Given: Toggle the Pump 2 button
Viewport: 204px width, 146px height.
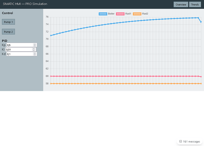Looking at the screenshot, I should click(x=8, y=32).
